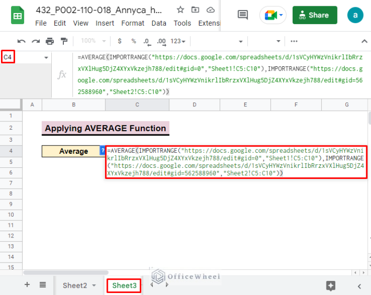This screenshot has height=295, width=371.
Task: Check cloud save status icon
Action: (x=210, y=10)
